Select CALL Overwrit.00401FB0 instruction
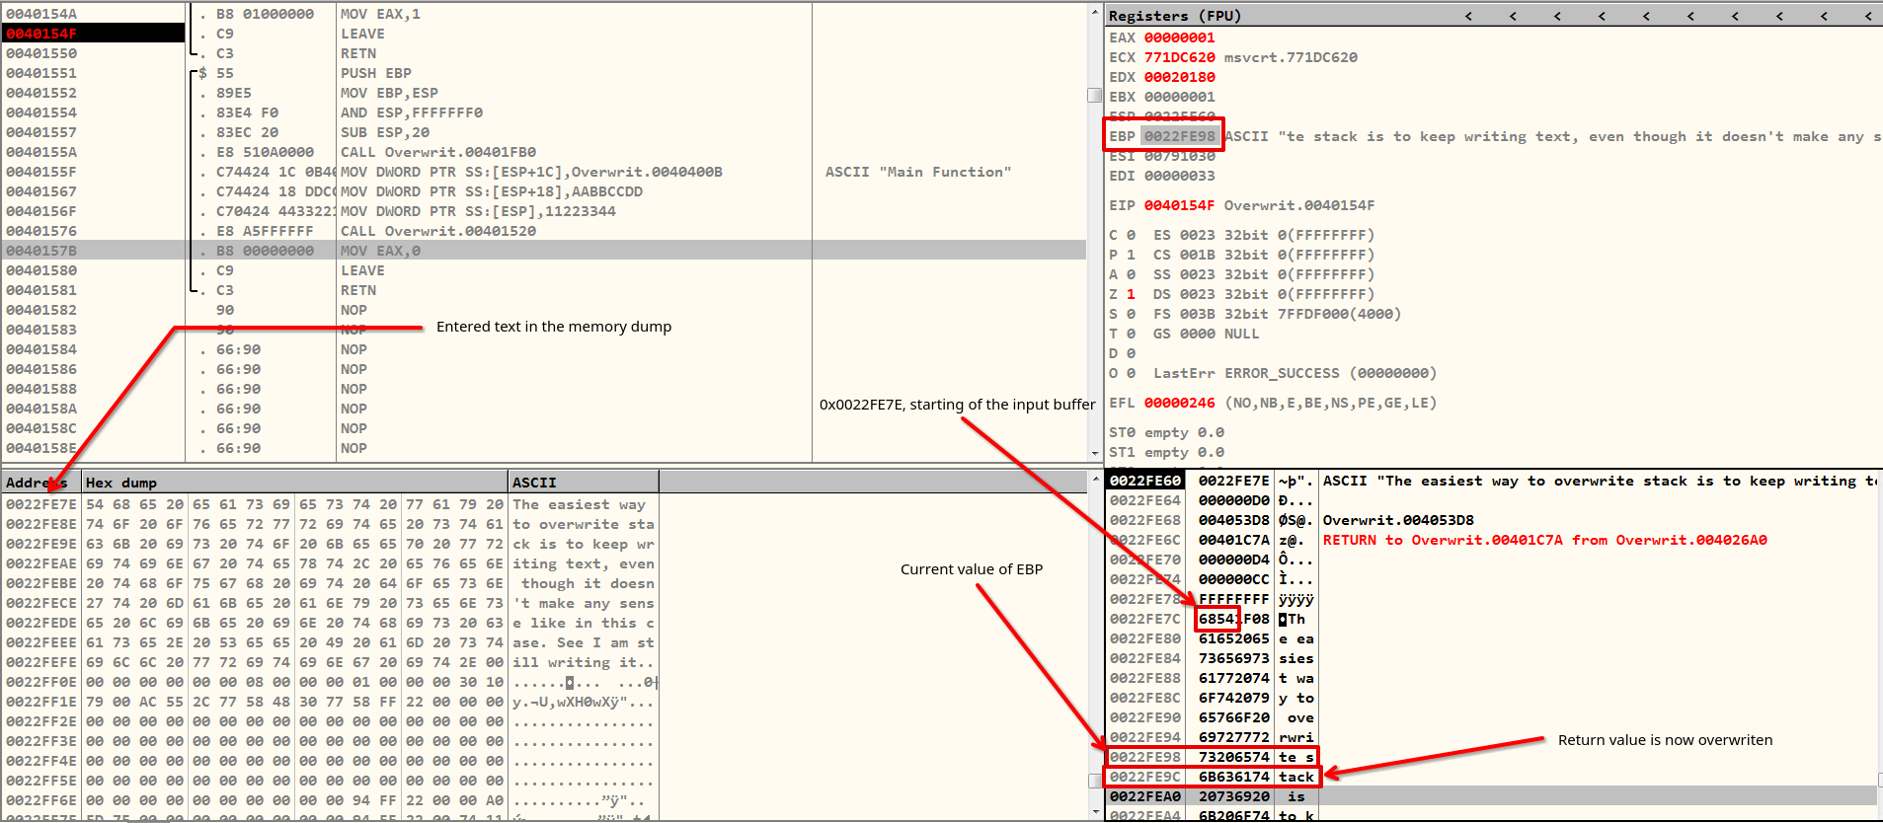The image size is (1883, 823). (x=438, y=152)
